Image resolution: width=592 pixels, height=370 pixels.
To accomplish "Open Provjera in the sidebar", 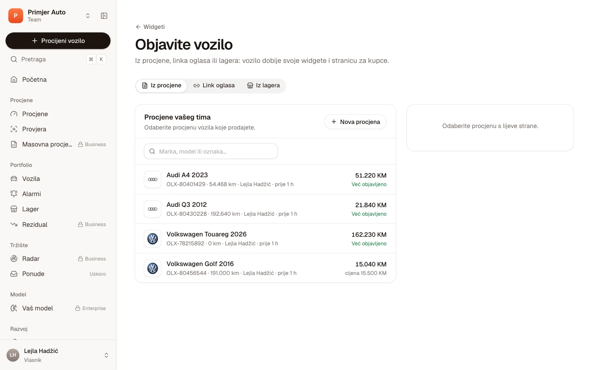I will pos(58,129).
